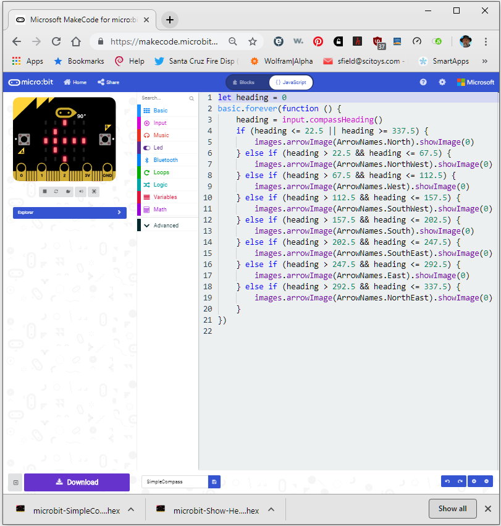Redo the last undone edit

click(x=461, y=481)
